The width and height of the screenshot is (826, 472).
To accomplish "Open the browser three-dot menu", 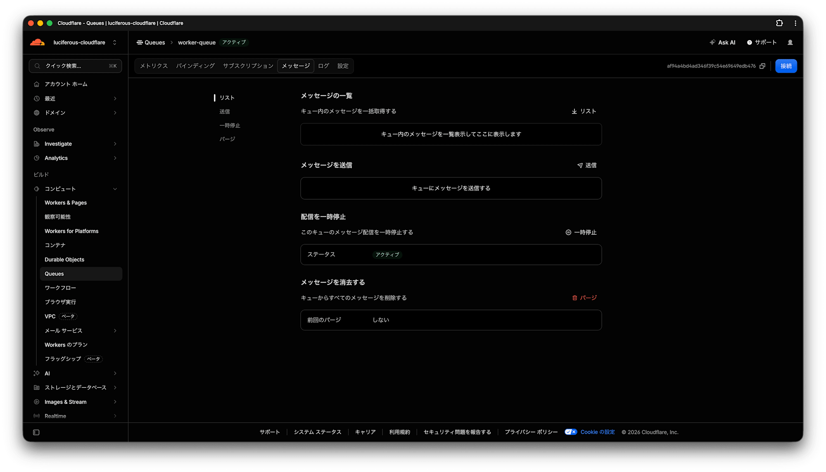I will (x=795, y=23).
